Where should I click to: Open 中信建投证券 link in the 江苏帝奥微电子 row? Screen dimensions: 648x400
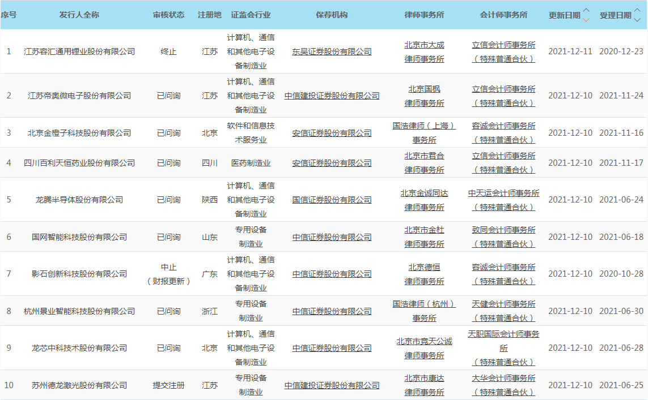tap(332, 96)
